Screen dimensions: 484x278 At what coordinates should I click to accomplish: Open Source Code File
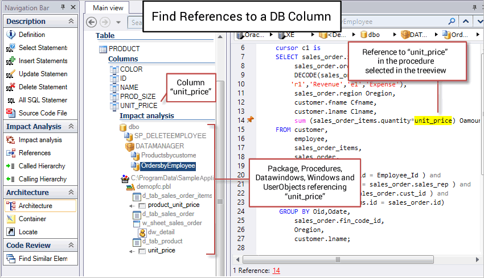pyautogui.click(x=36, y=113)
